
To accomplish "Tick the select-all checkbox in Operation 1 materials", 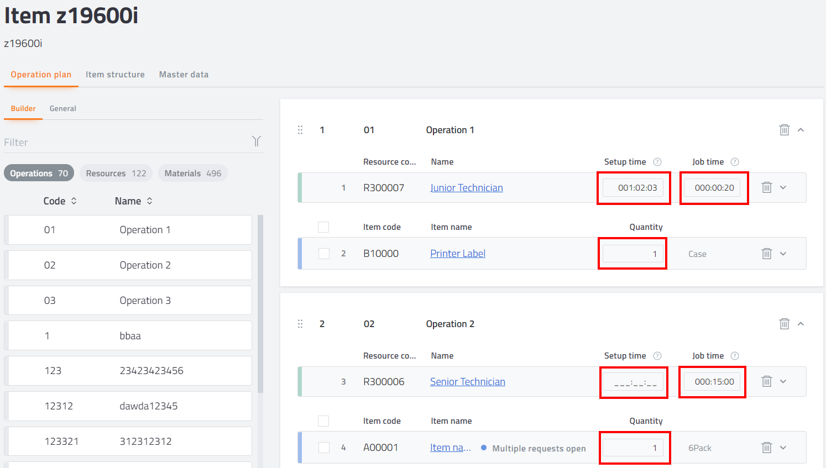I will tap(323, 227).
